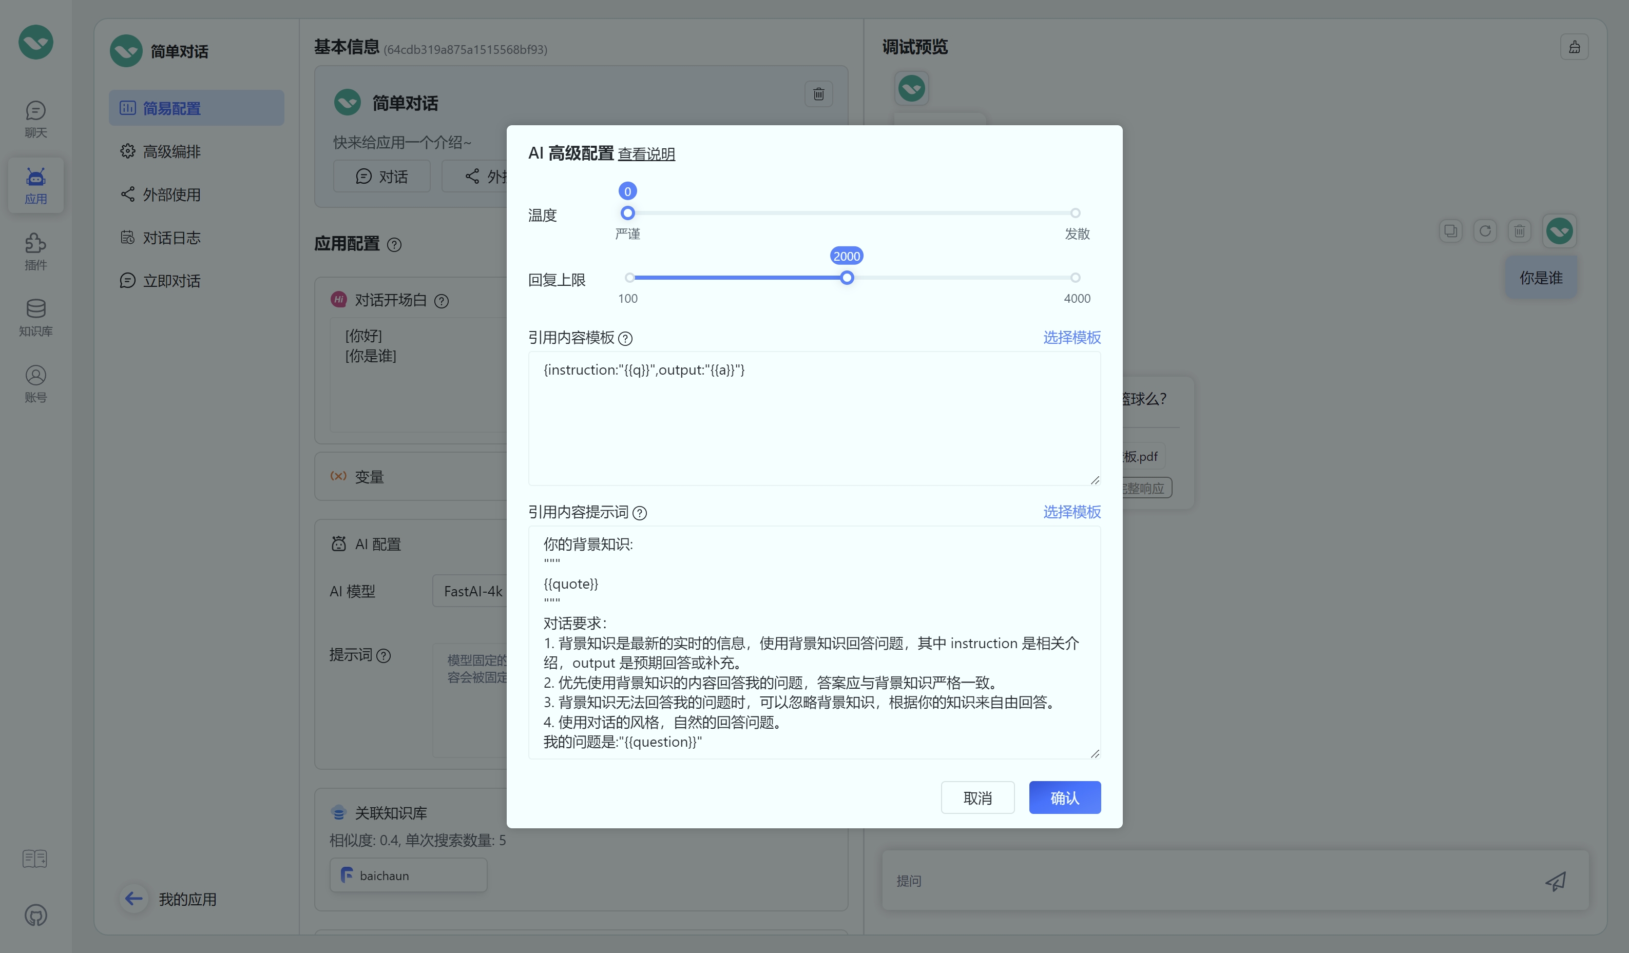The height and width of the screenshot is (953, 1629).
Task: Switch to 高级编排 menu item
Action: 171,151
